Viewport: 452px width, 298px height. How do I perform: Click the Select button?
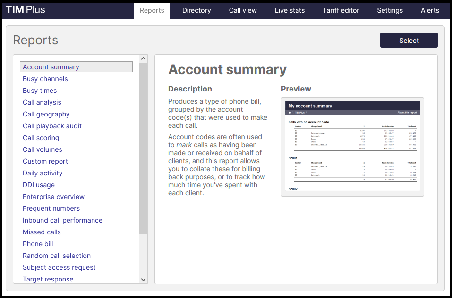click(409, 40)
